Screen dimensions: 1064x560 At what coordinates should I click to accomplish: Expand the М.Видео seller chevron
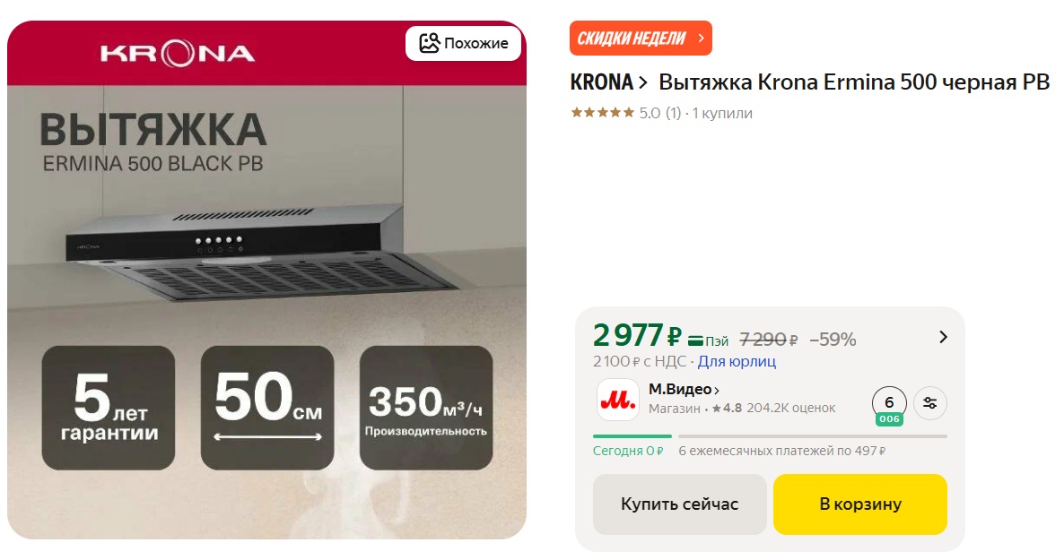(x=717, y=390)
